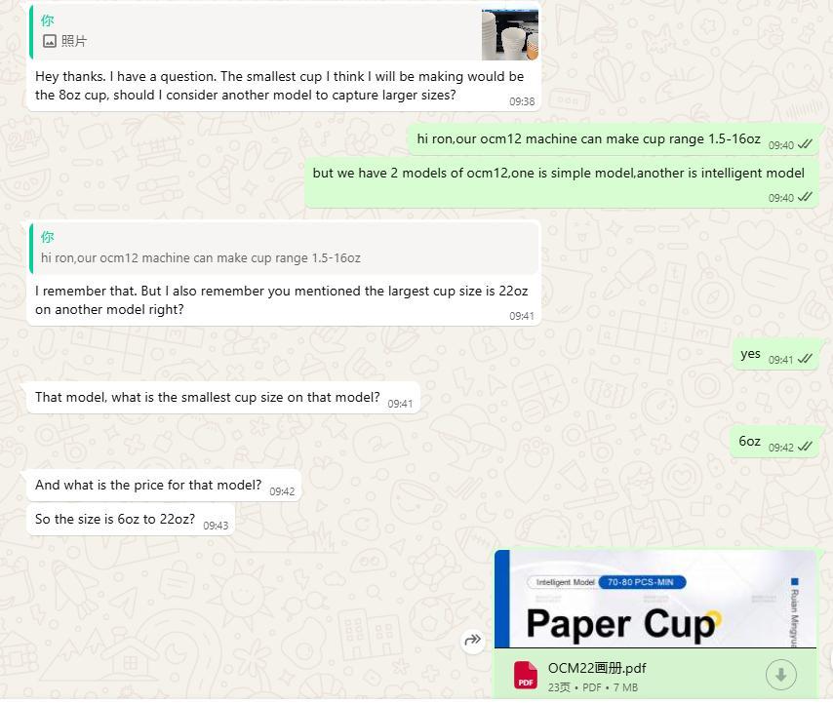Viewport: 833px width, 704px height.
Task: Click the quoted 'hi ron,our ocm12 machine' reply
Action: [x=284, y=249]
